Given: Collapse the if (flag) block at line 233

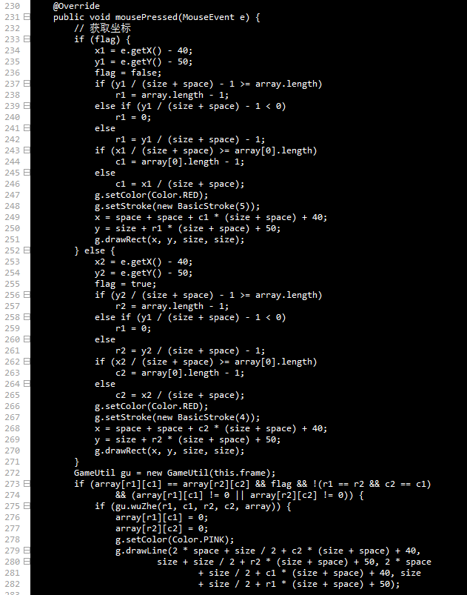Looking at the screenshot, I should coord(27,39).
